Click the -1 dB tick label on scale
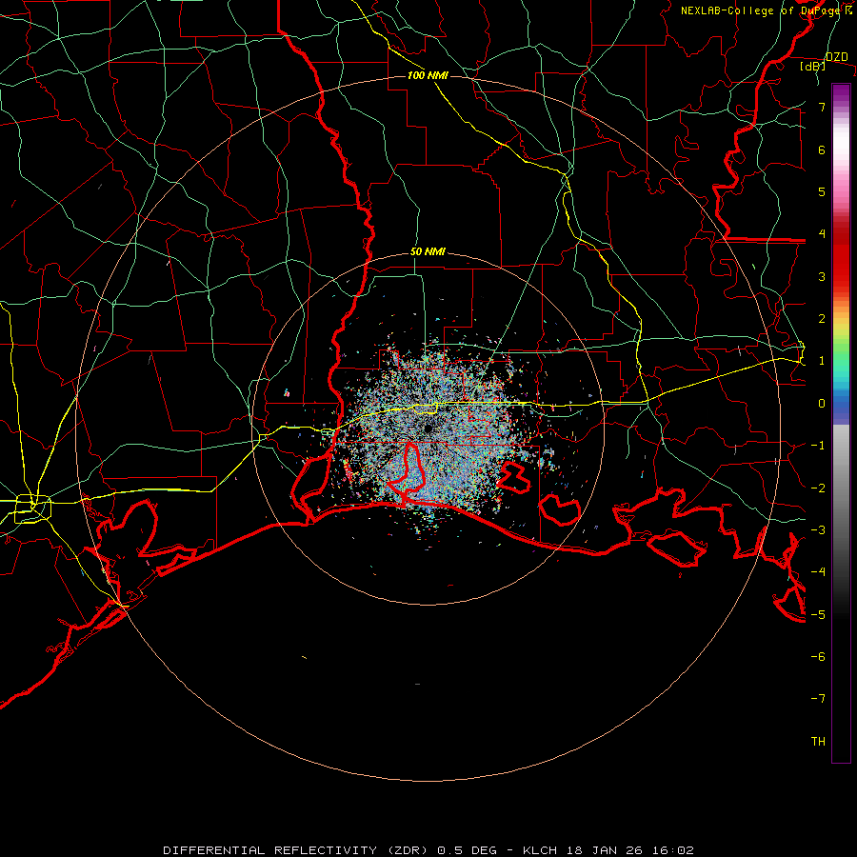 click(x=818, y=446)
